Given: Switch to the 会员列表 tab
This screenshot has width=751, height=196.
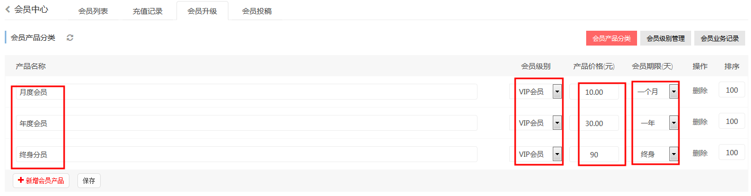Looking at the screenshot, I should point(93,11).
